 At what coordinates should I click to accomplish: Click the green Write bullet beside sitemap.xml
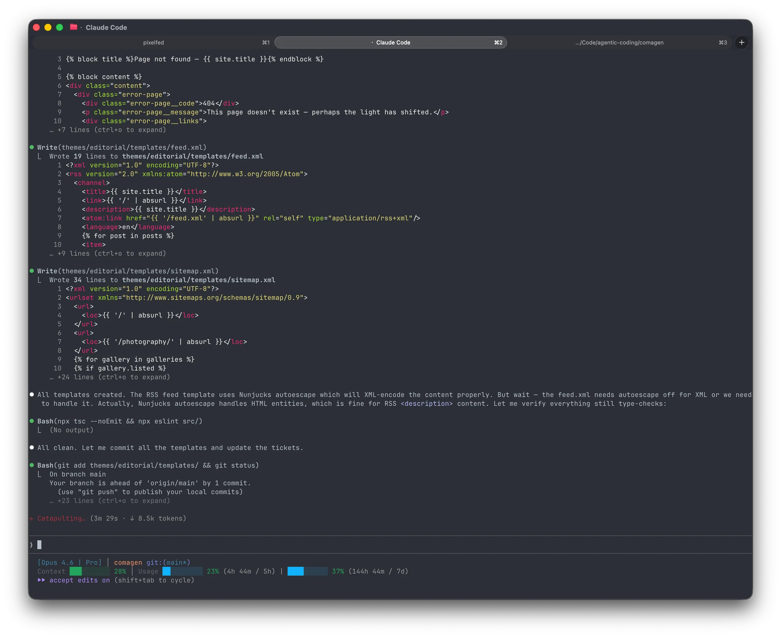tap(32, 271)
